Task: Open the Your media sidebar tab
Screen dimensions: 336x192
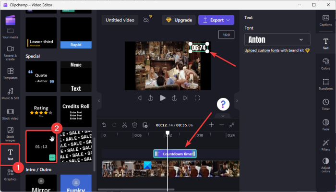Action: point(10,33)
